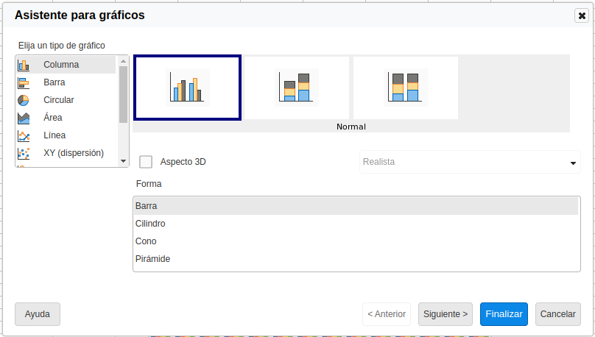The image size is (595, 337).
Task: Open the Realista scheme dropdown
Action: 469,162
